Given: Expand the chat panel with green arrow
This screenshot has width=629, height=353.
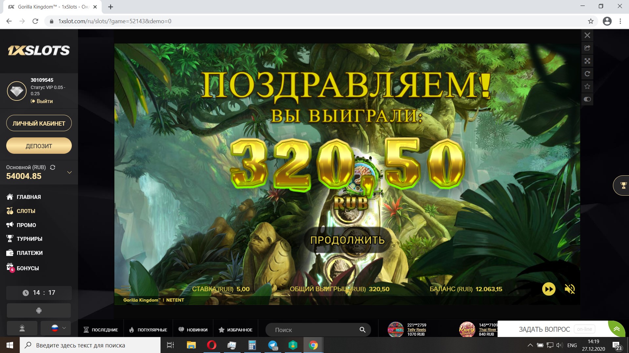Looking at the screenshot, I should [617, 329].
